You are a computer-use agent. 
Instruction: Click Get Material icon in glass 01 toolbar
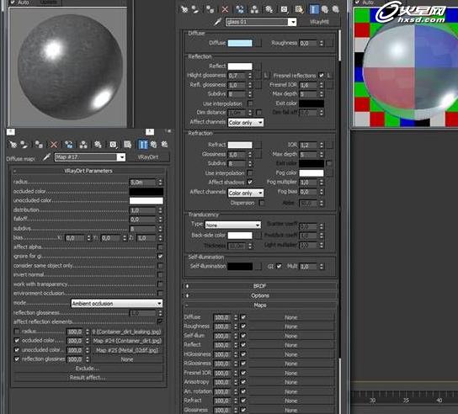(x=184, y=9)
